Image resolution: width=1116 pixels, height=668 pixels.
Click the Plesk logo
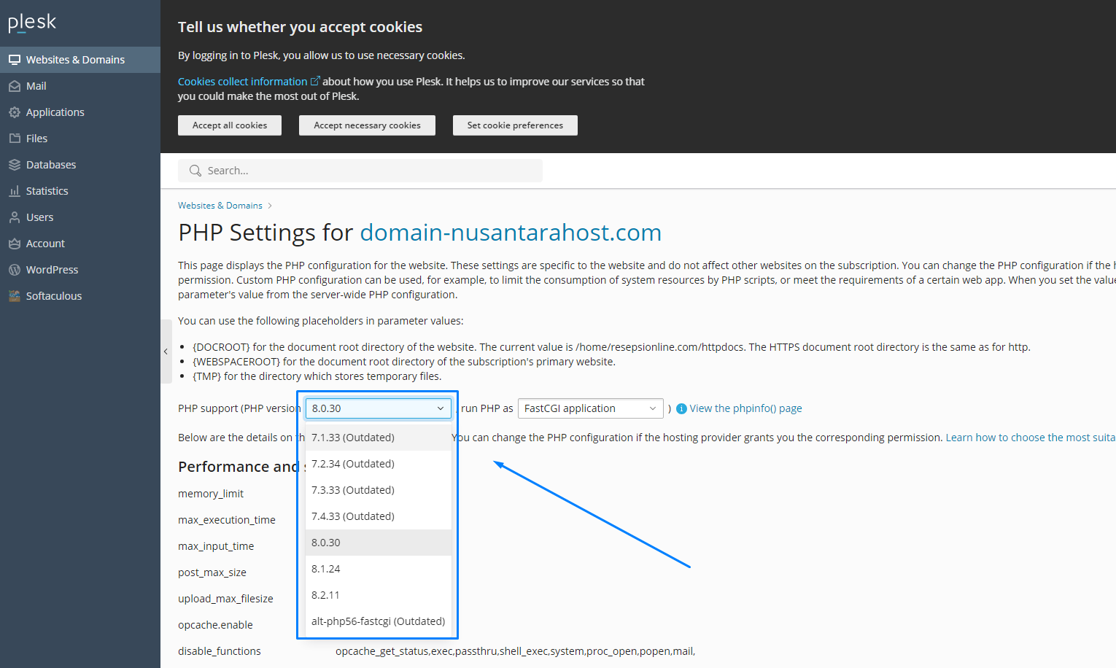[x=32, y=22]
